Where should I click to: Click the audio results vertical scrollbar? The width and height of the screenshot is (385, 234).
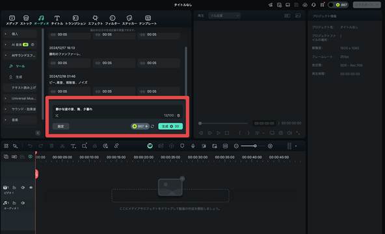point(186,71)
